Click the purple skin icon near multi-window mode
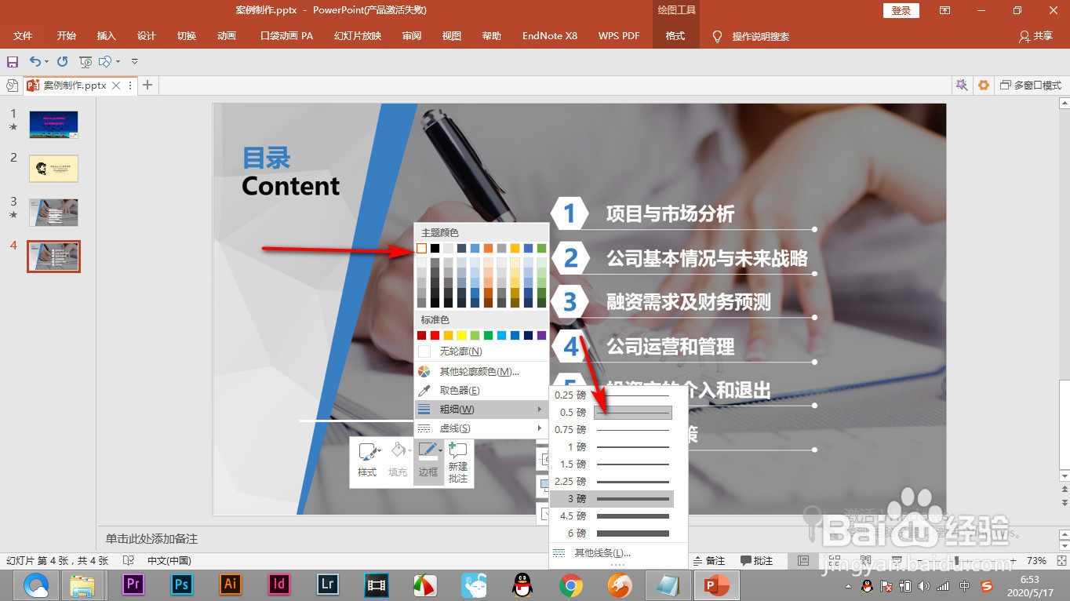The image size is (1070, 601). point(961,85)
